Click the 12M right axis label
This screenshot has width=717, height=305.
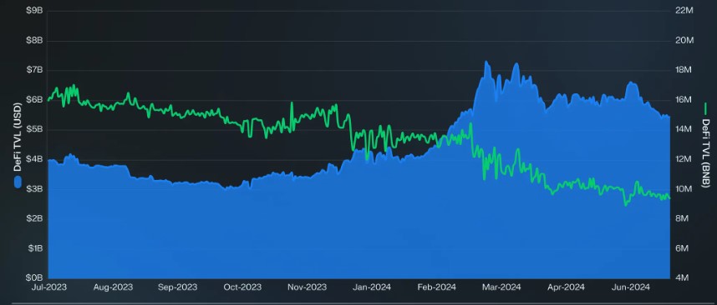coord(684,159)
